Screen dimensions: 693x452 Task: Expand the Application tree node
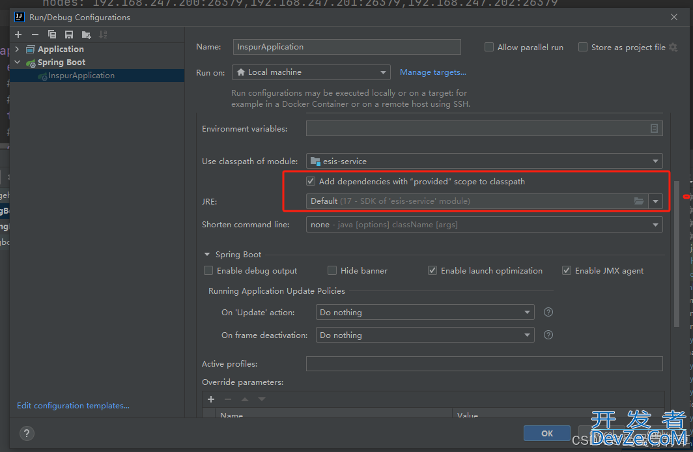click(17, 49)
